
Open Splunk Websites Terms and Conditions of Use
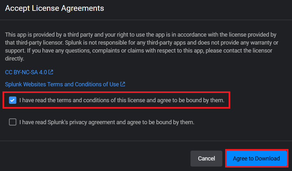pyautogui.click(x=62, y=84)
